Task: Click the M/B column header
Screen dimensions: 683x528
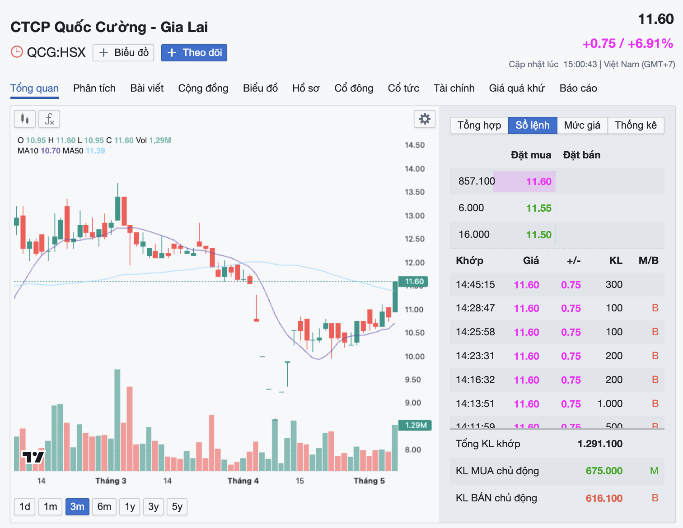Action: (649, 261)
